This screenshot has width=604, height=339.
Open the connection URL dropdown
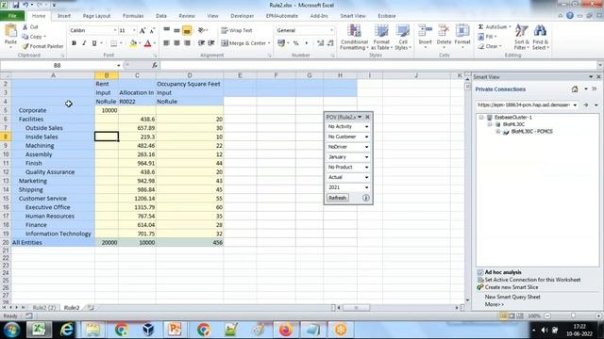pyautogui.click(x=575, y=105)
